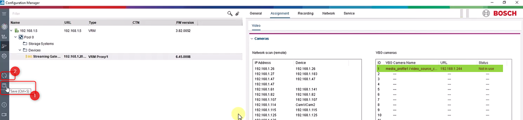Click the clear filter eraser icon
523x120 pixels.
pos(237,14)
